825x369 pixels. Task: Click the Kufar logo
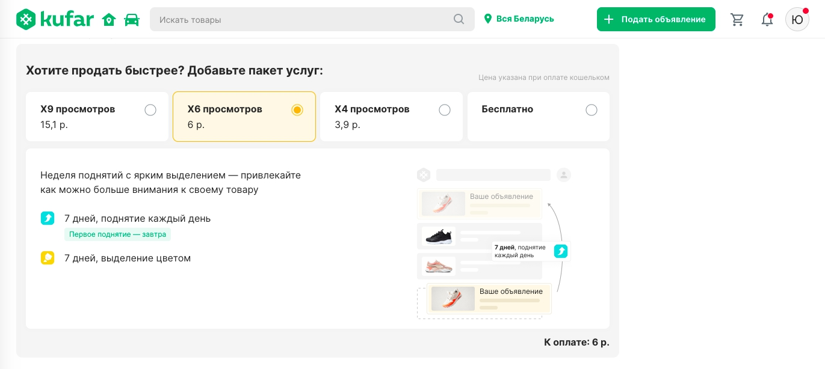point(55,19)
